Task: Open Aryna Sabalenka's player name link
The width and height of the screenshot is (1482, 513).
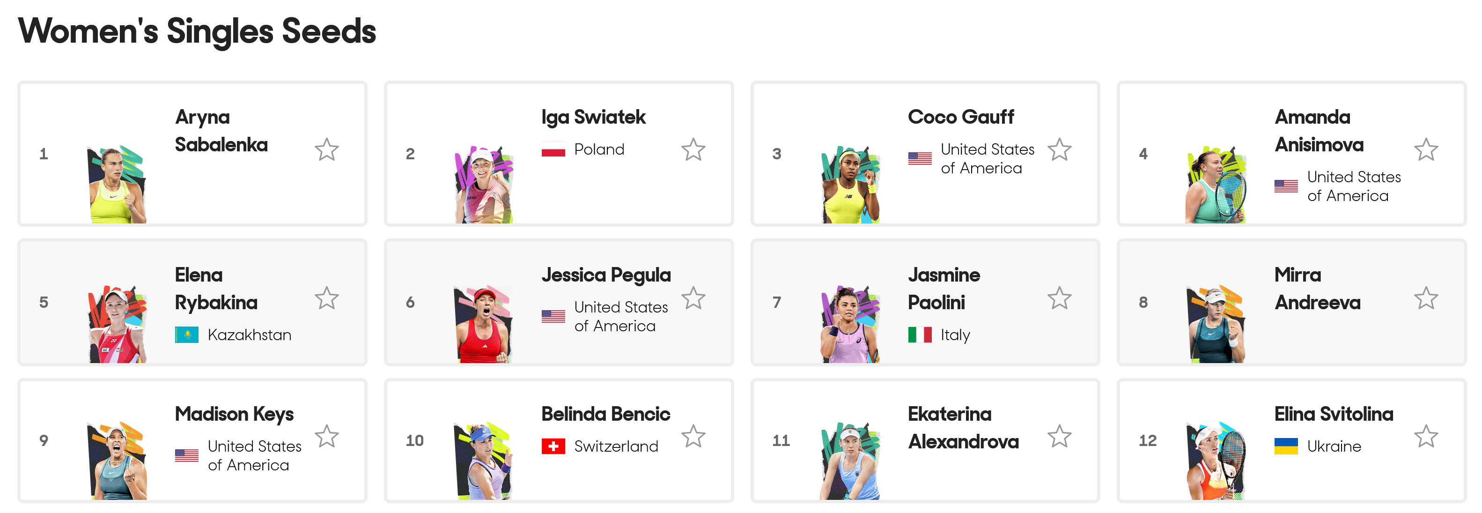Action: tap(221, 131)
